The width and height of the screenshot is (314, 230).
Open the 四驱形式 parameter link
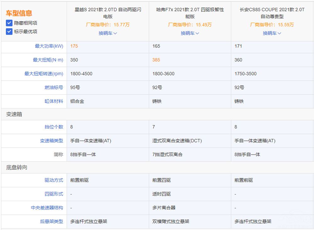[x=54, y=194]
